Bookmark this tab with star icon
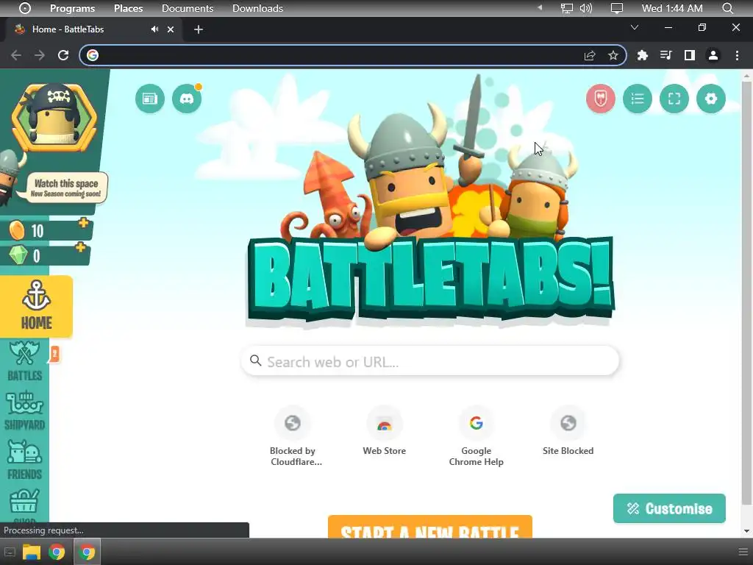The width and height of the screenshot is (753, 565). coord(613,55)
